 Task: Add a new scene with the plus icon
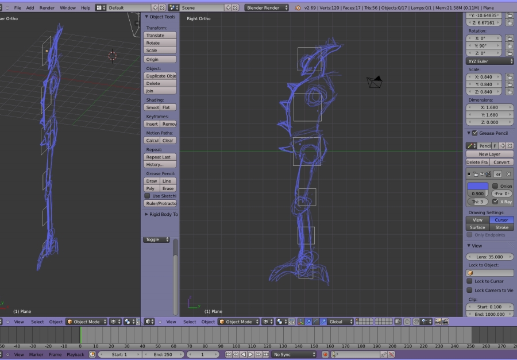[228, 7]
